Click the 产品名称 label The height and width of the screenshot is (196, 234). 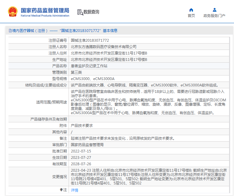point(59,66)
